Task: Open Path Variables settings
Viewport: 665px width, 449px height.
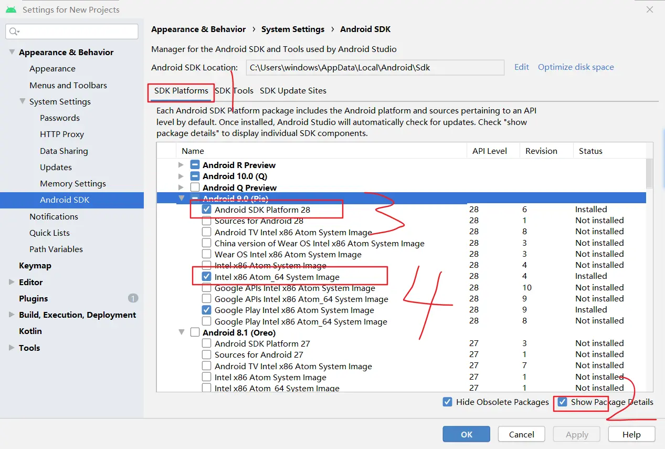Action: pyautogui.click(x=56, y=249)
